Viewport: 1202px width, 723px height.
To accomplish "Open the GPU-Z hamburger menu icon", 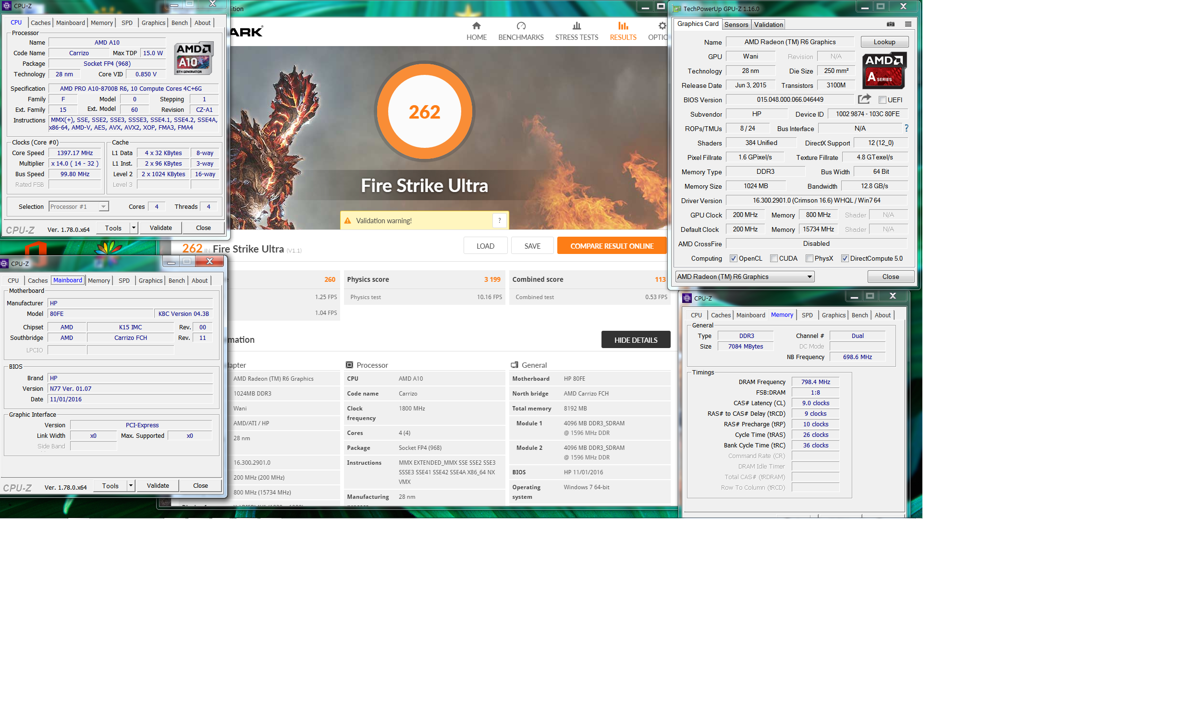I will (x=908, y=24).
